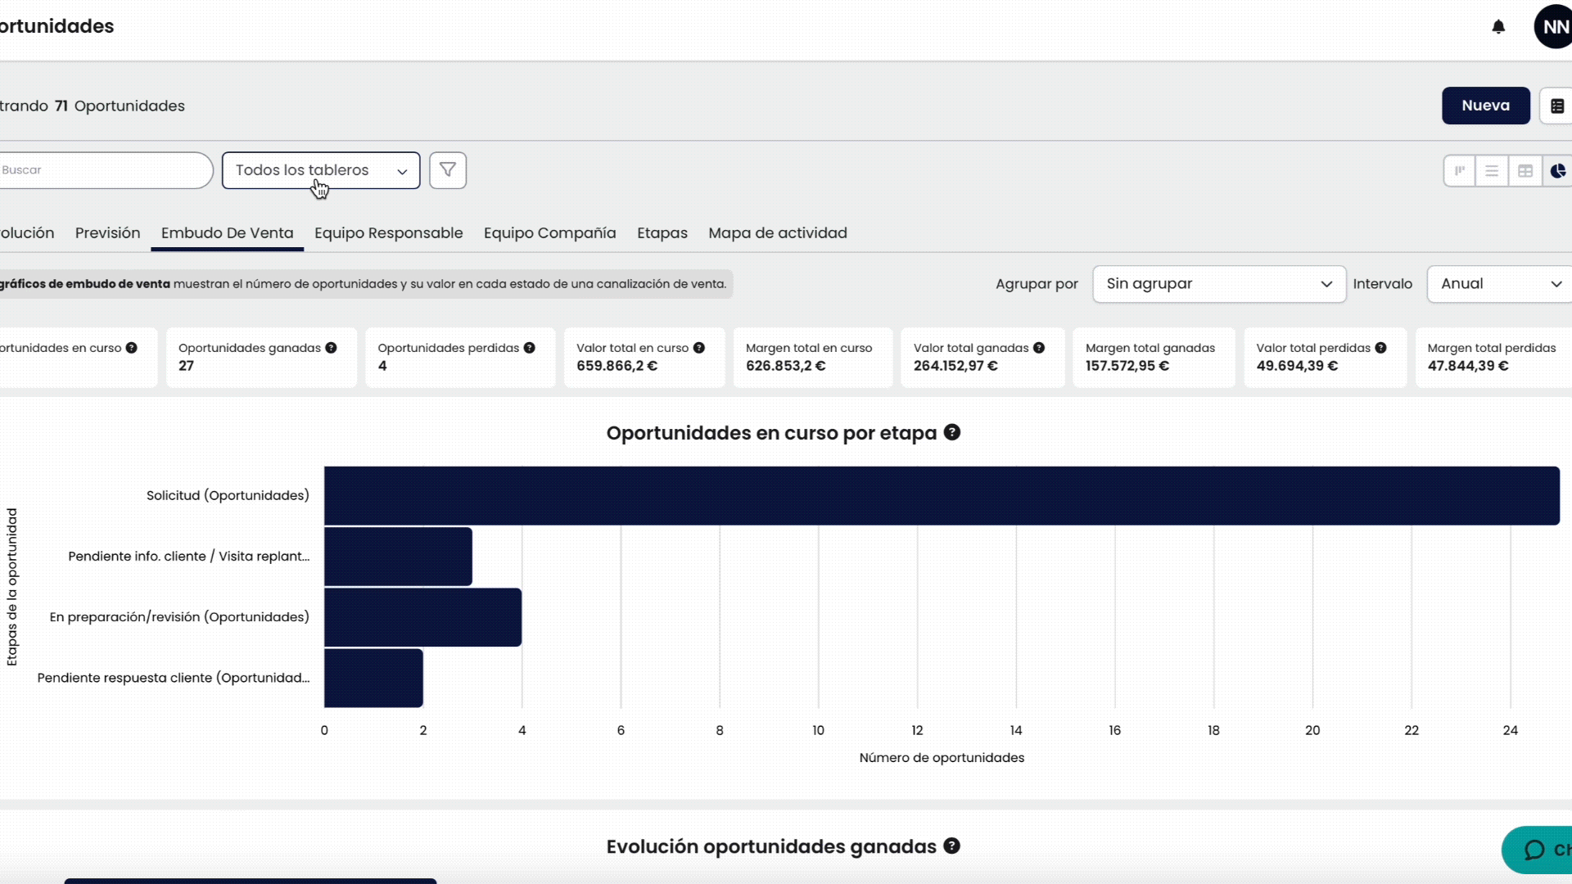
Task: Open the filter funnel icon
Action: pos(448,170)
